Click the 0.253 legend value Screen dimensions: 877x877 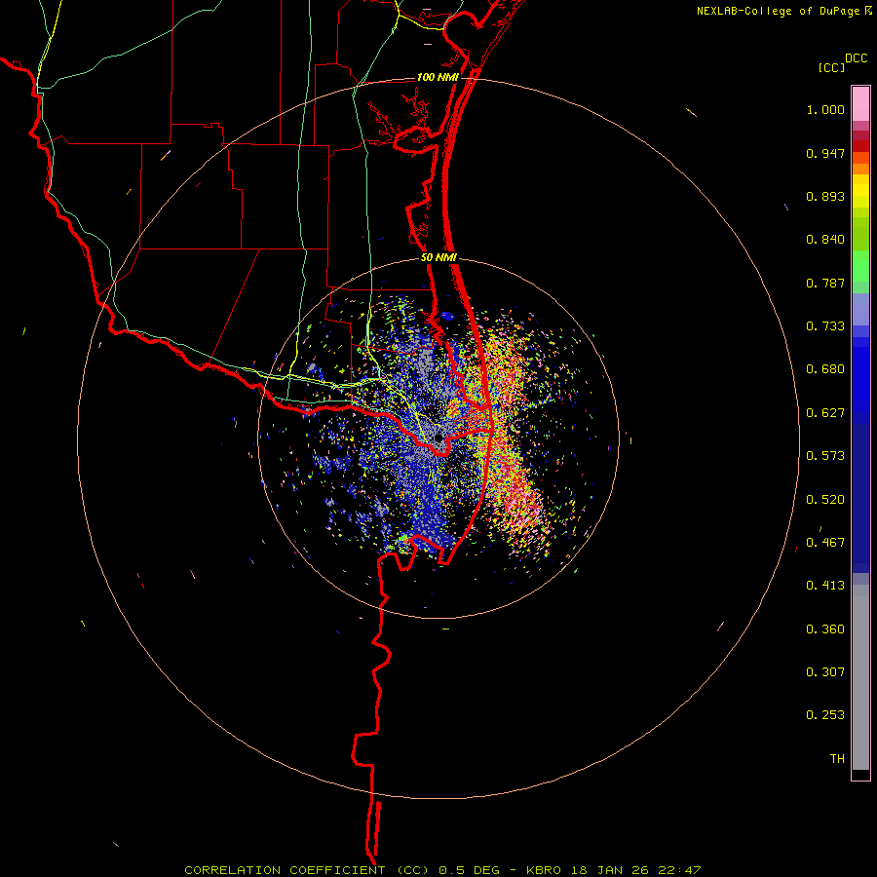click(825, 715)
